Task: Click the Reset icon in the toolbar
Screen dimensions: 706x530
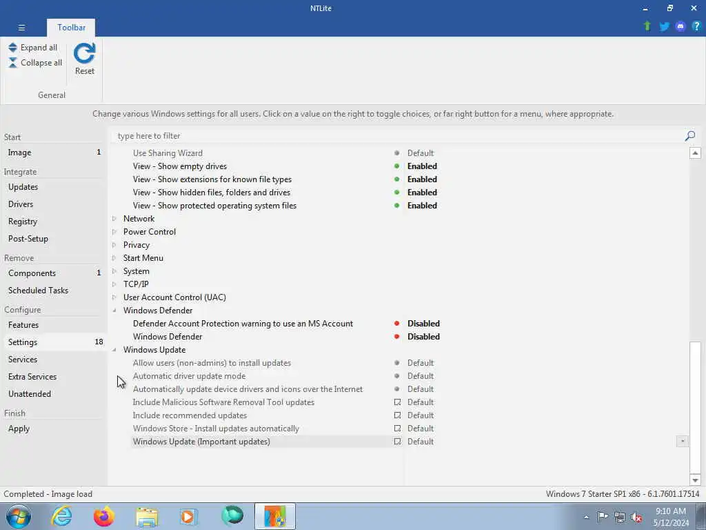Action: point(84,54)
